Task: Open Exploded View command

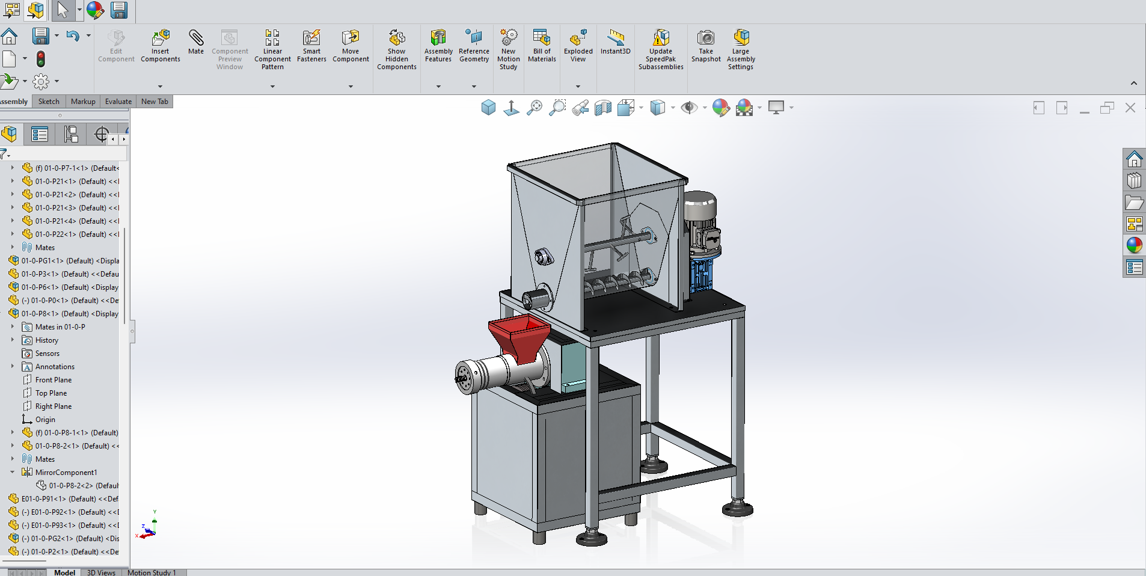Action: tap(578, 46)
